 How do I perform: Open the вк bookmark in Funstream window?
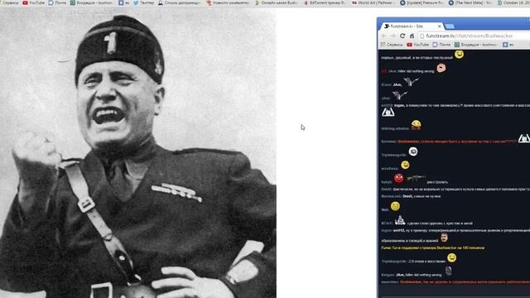click(x=508, y=45)
